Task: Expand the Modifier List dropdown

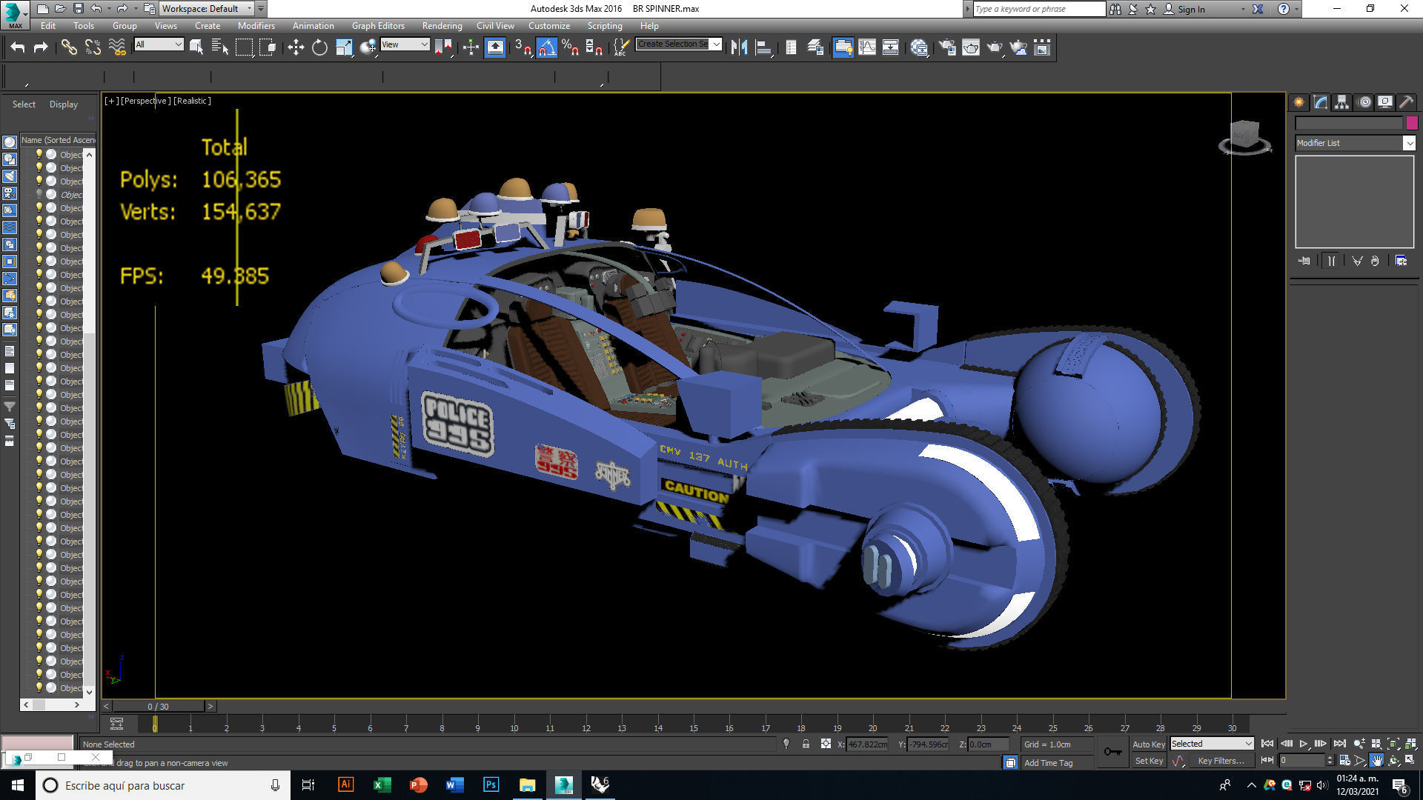Action: 1355,143
